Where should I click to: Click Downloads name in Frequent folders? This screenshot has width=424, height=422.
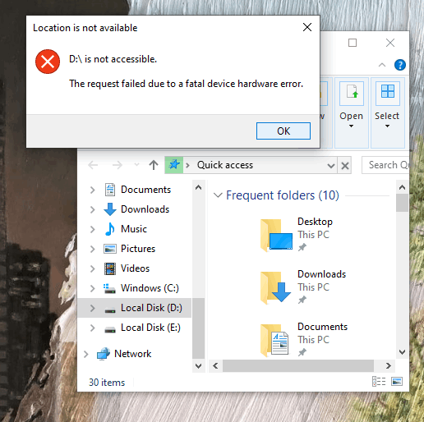tap(321, 274)
